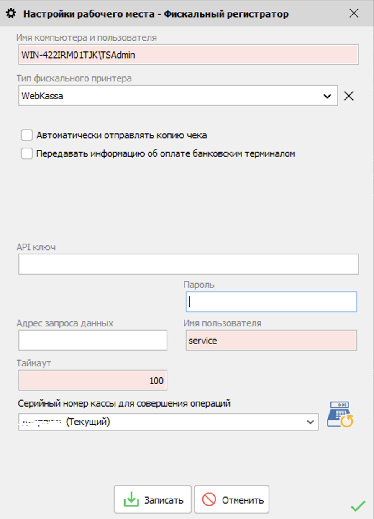Screen dimensions: 374x519
Task: Toggle the receipt copy sending checkbox off
Action: (x=26, y=135)
